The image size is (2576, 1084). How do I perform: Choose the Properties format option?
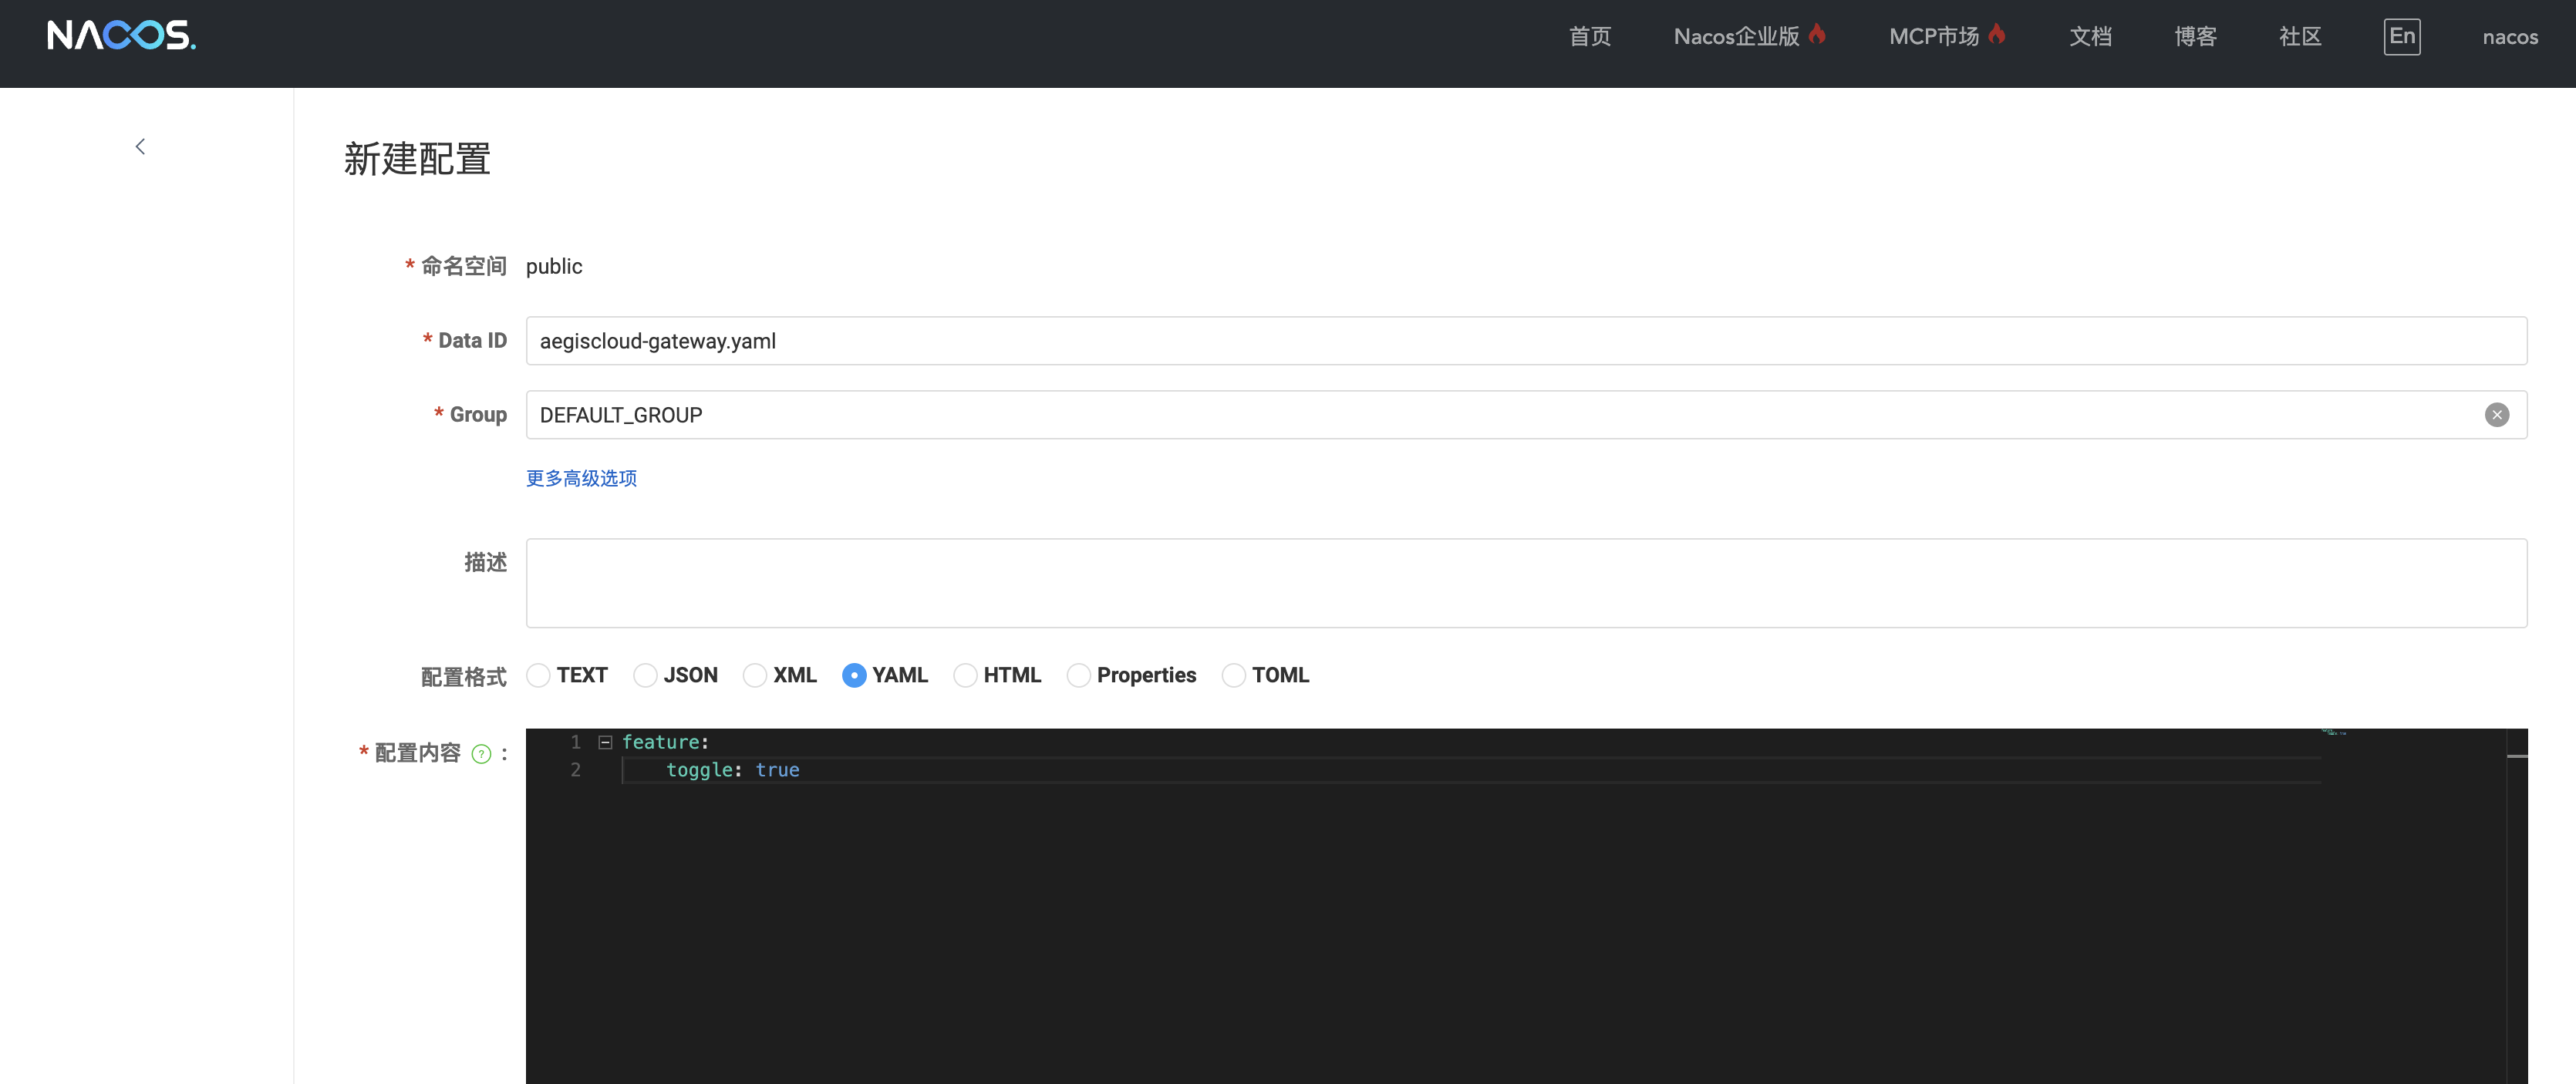point(1078,676)
